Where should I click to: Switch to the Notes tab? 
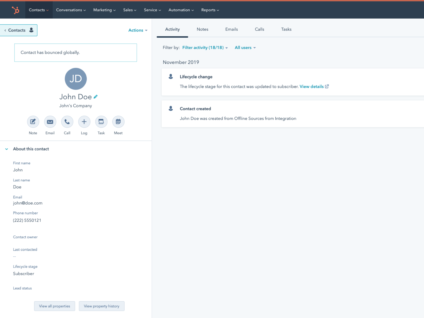click(203, 29)
